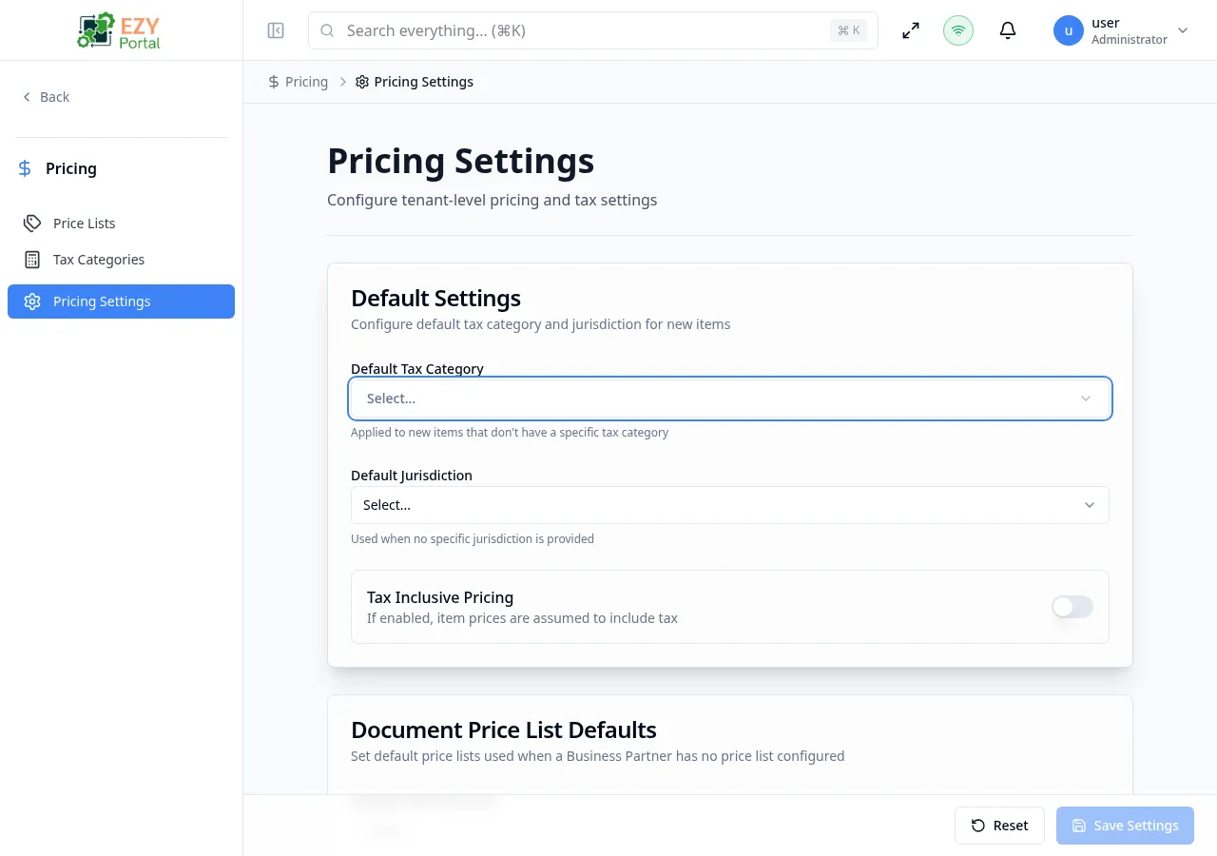Image resolution: width=1217 pixels, height=856 pixels.
Task: Open notifications via the bell icon
Action: click(1007, 29)
